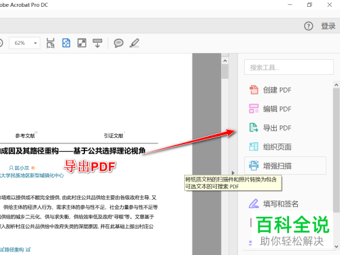Viewport: 340px width, 255px height.
Task: Click the author name 区小兰
Action: tap(22, 168)
